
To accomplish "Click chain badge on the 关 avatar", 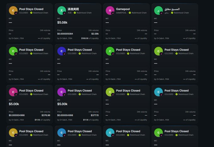I will 64,13.
